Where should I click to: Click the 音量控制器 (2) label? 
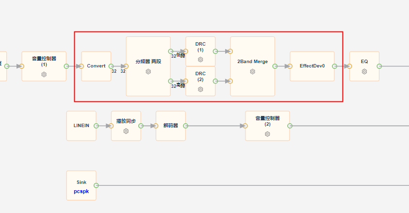[267, 121]
